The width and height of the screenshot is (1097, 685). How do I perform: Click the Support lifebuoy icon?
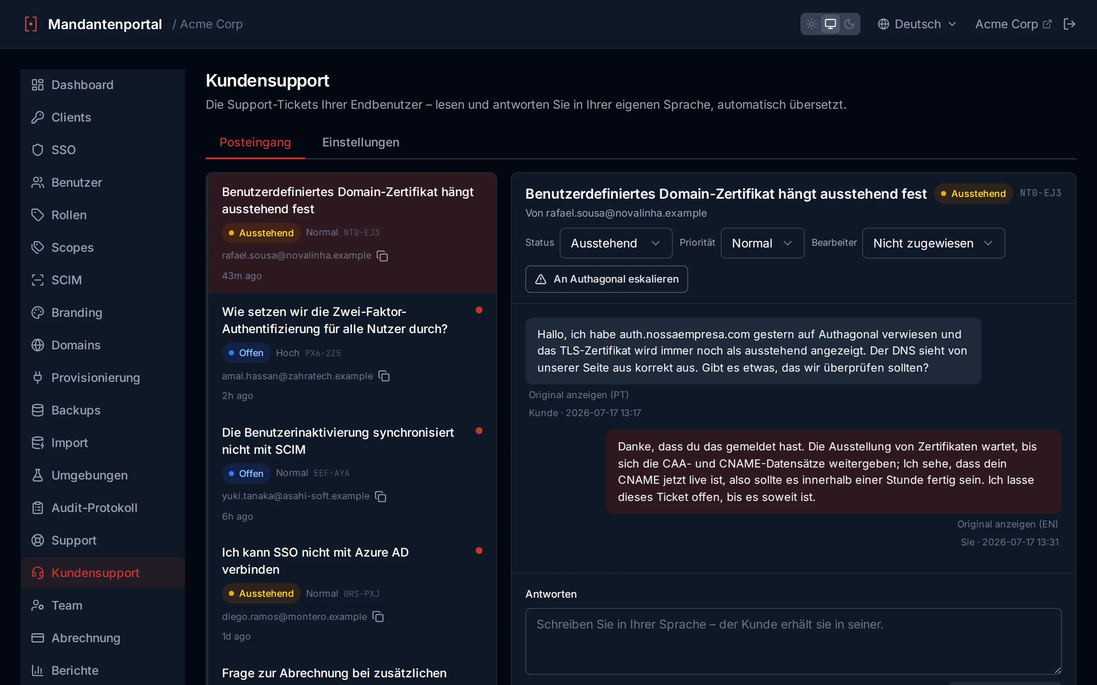(38, 540)
